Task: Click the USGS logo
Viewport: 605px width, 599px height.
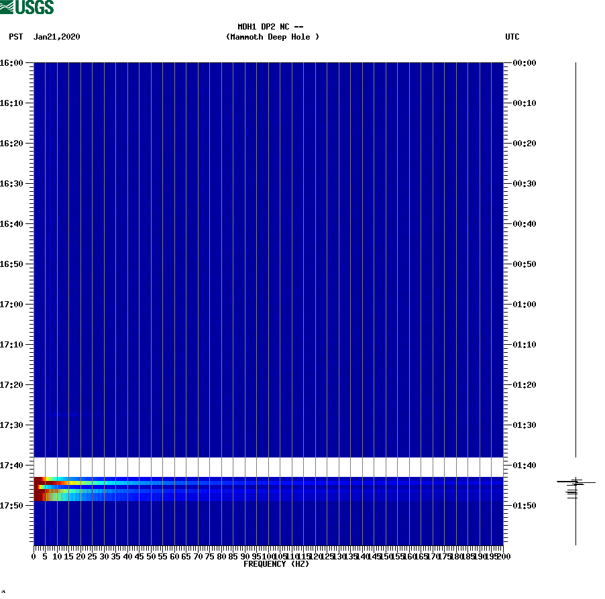Action: (28, 7)
